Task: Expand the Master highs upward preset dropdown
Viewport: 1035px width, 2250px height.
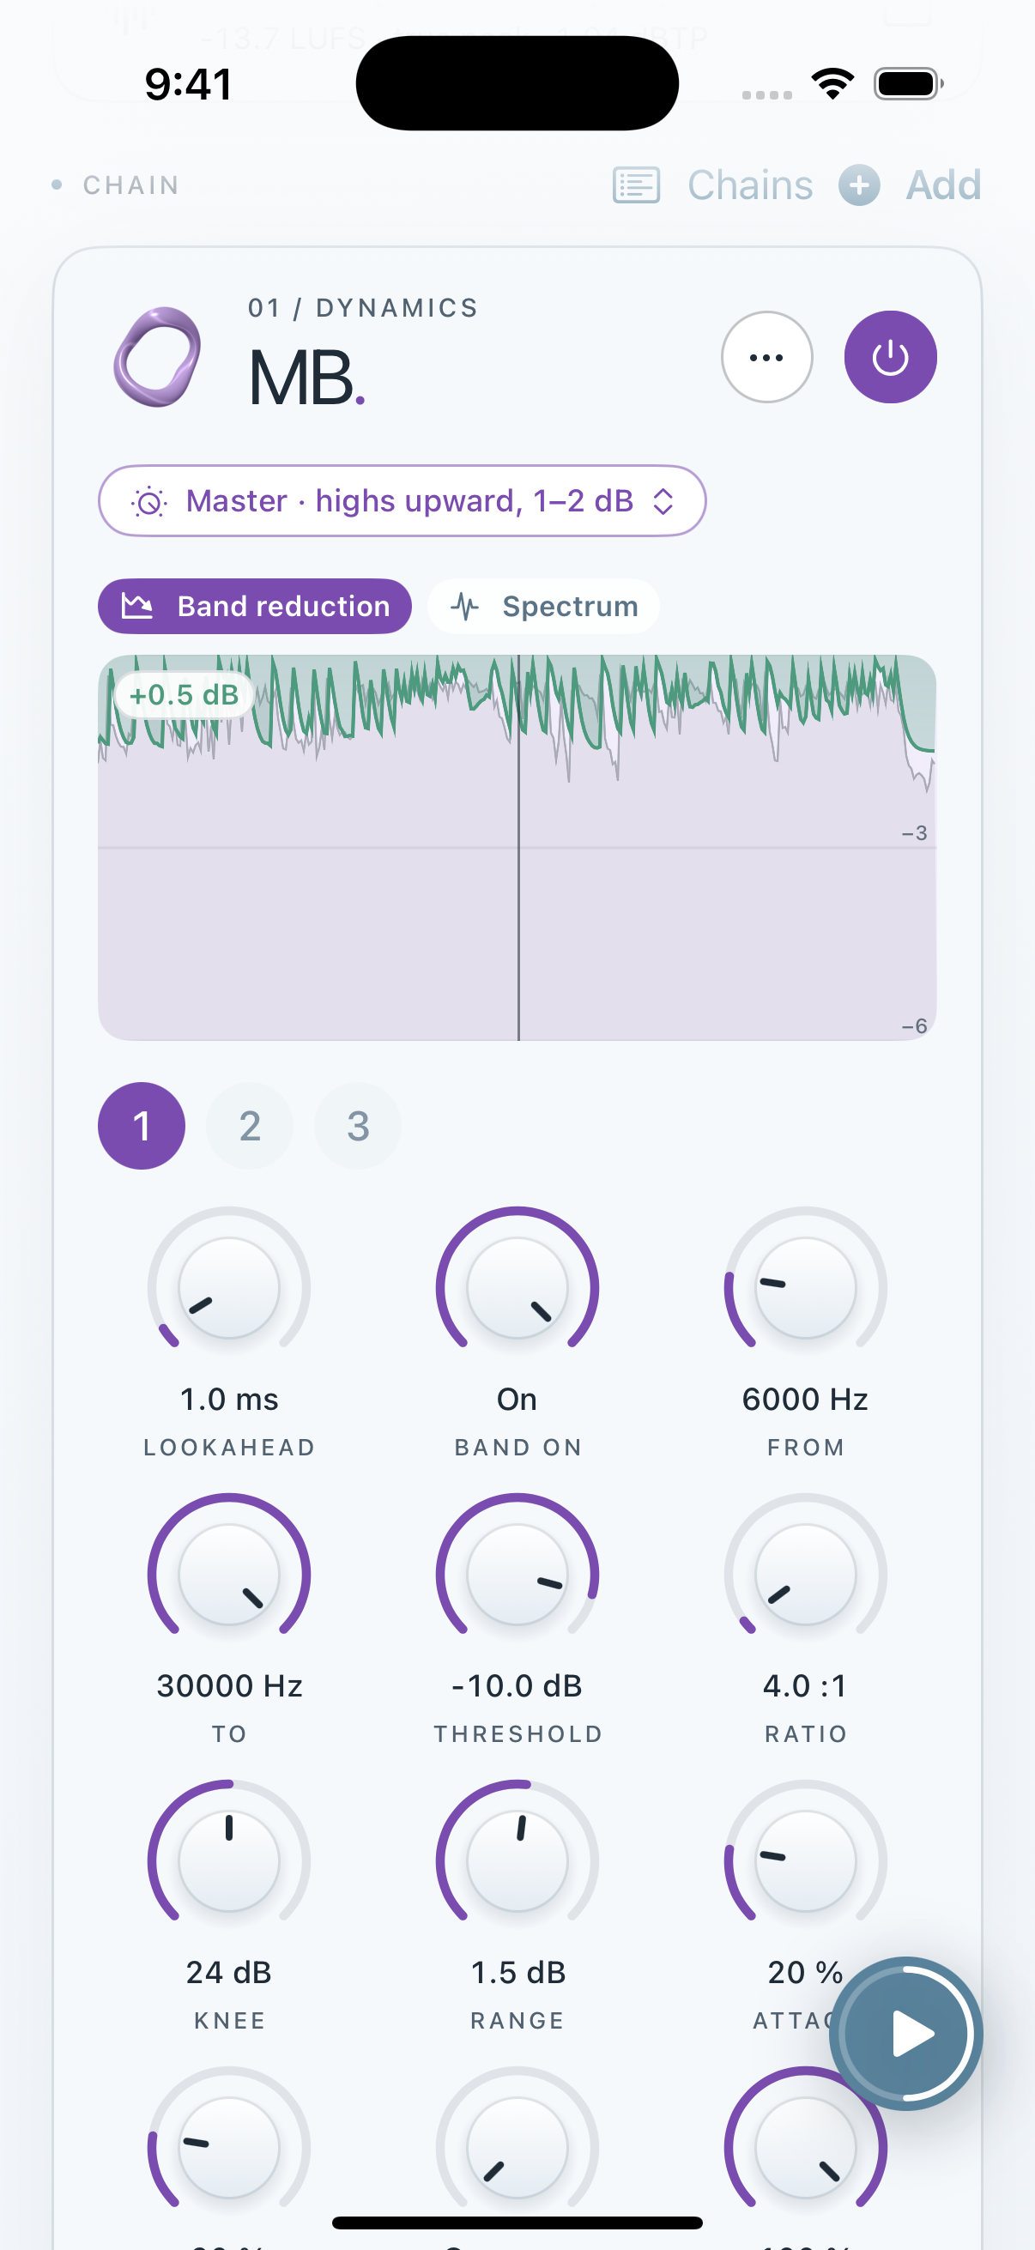Action: (402, 500)
